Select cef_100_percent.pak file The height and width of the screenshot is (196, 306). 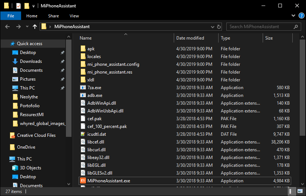[104, 126]
